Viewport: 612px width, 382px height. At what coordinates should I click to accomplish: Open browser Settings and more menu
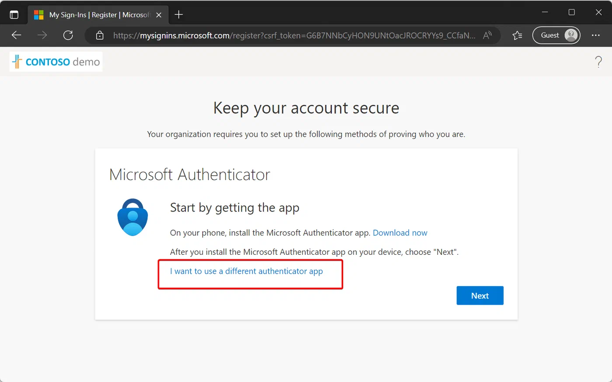click(596, 35)
